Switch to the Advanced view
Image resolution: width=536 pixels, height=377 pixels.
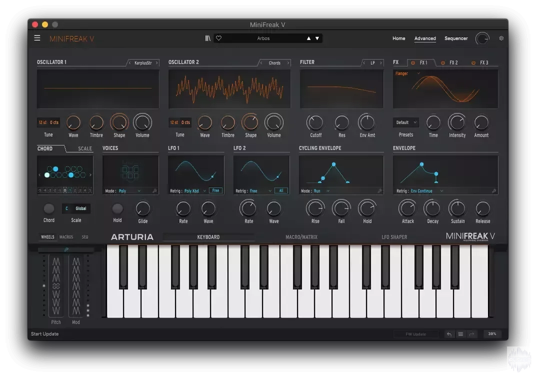click(x=425, y=38)
